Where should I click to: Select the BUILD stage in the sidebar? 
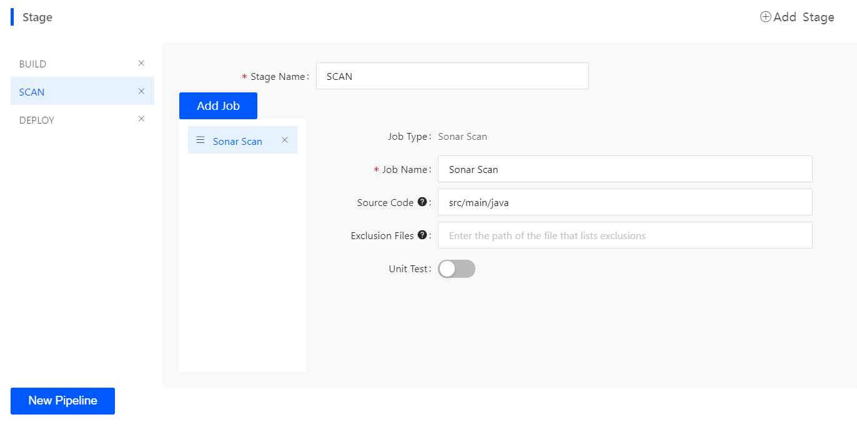tap(33, 64)
